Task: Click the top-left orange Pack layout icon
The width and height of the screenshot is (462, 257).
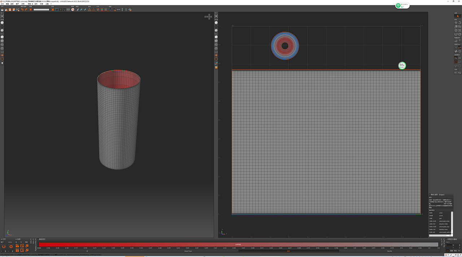Action: tap(17, 245)
